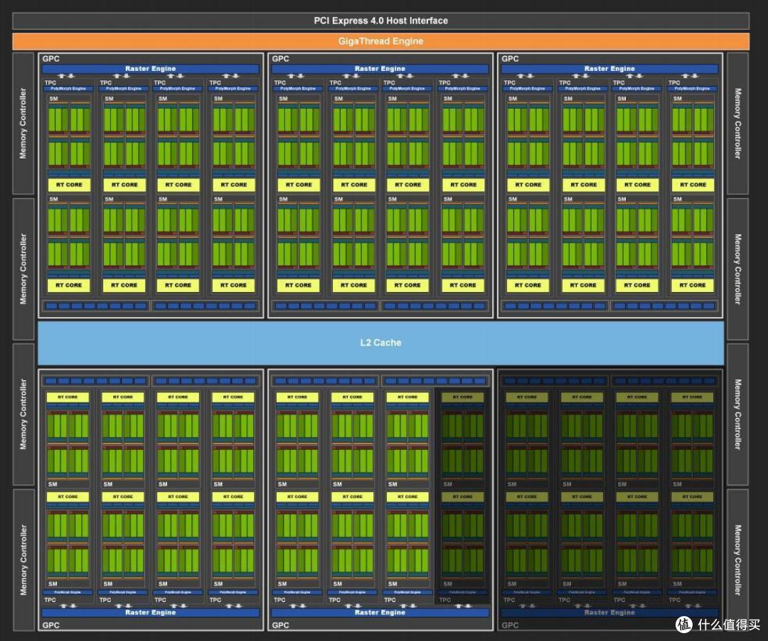This screenshot has height=641, width=768.
Task: Select the orange GigaThread Engine bar
Action: pos(380,41)
